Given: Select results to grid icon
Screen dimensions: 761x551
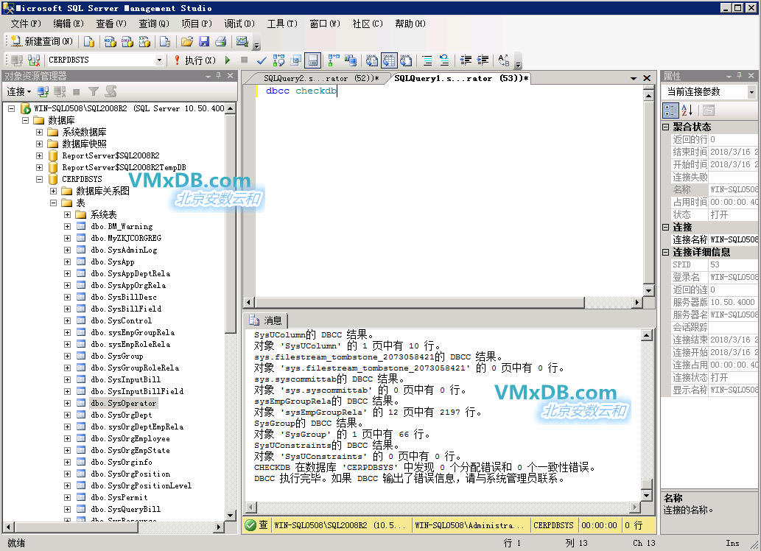Looking at the screenshot, I should click(x=389, y=60).
